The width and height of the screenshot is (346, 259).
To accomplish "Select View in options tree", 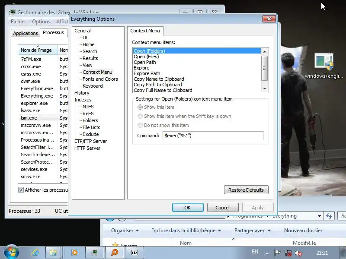I will (x=87, y=65).
